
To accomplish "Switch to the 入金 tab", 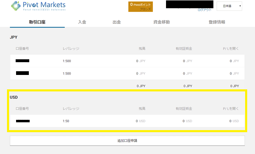I will (x=82, y=22).
